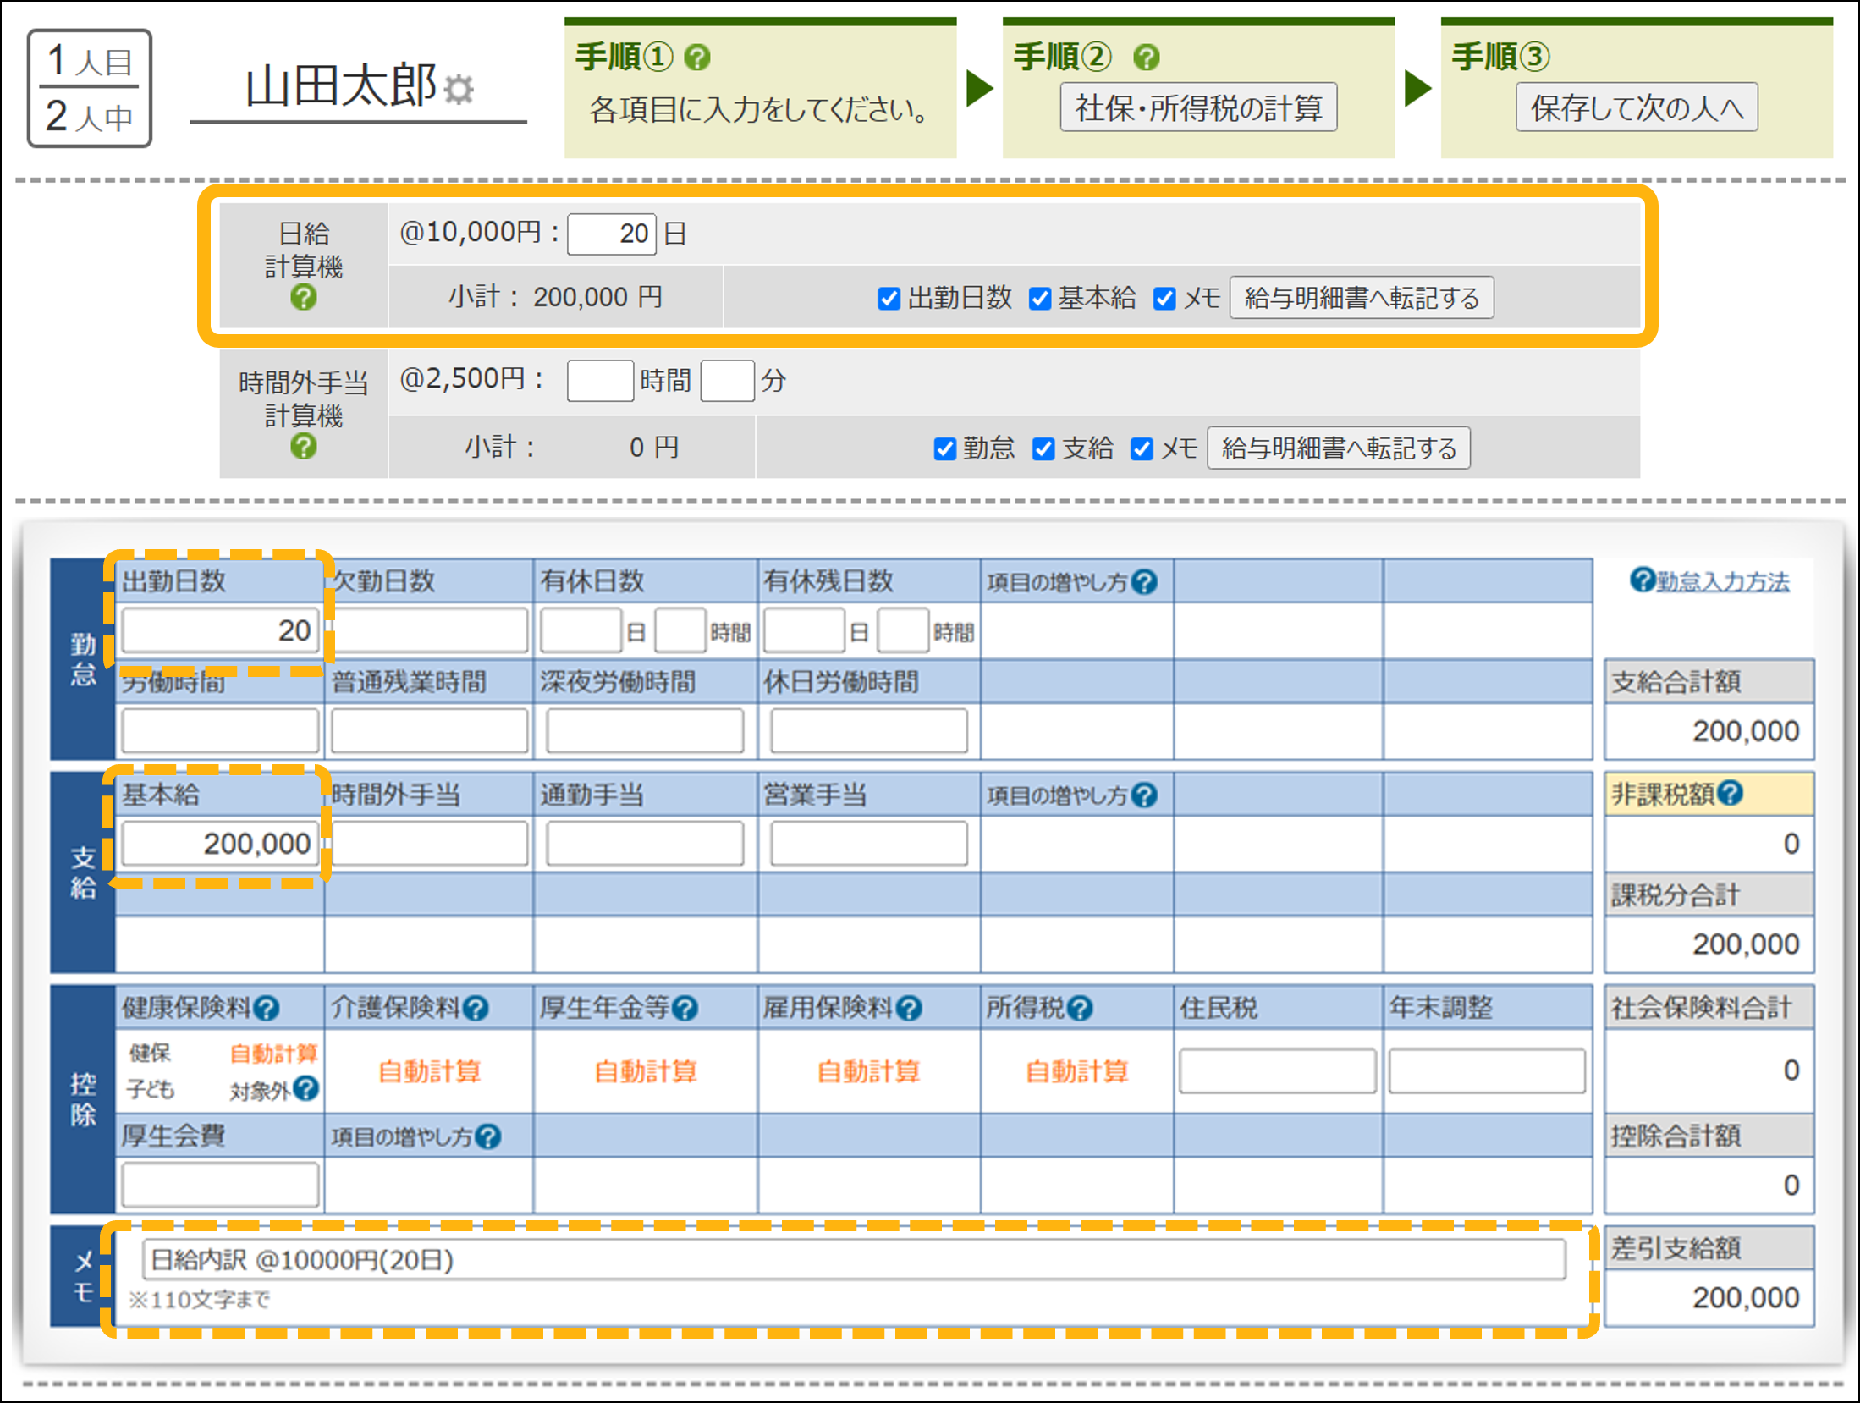
Task: Click the 保存して次の人へ button
Action: 1636,107
